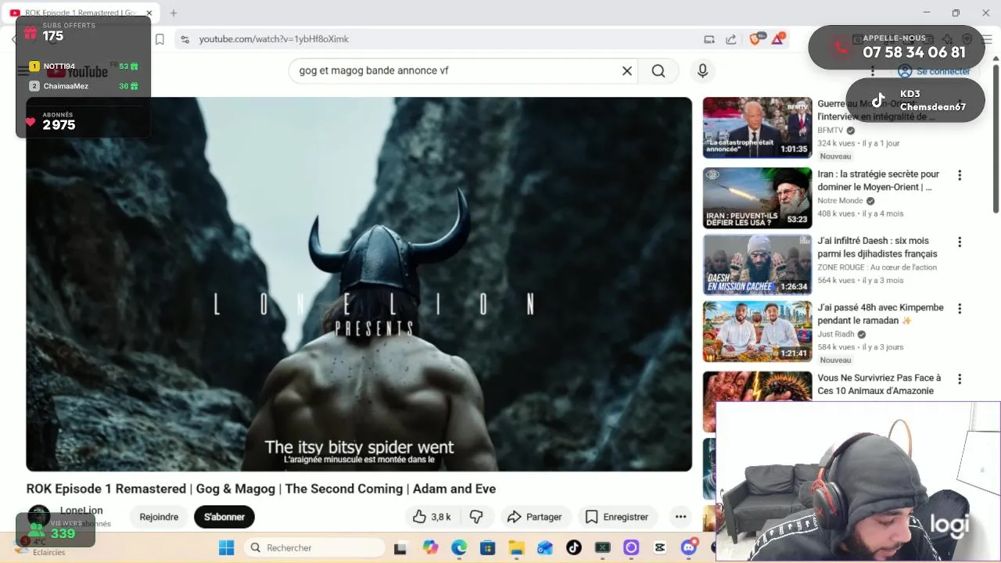The width and height of the screenshot is (1001, 563).
Task: Open File Explorer from taskbar
Action: tap(516, 547)
